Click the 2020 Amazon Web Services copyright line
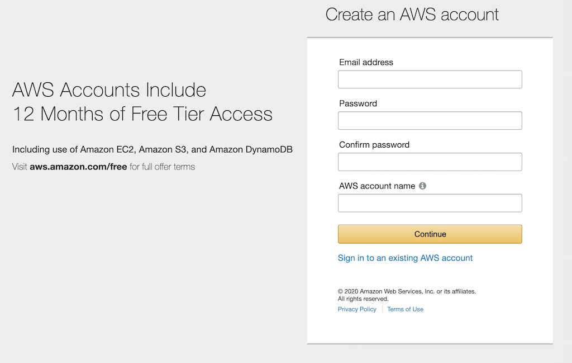Image resolution: width=572 pixels, height=363 pixels. coord(407,291)
